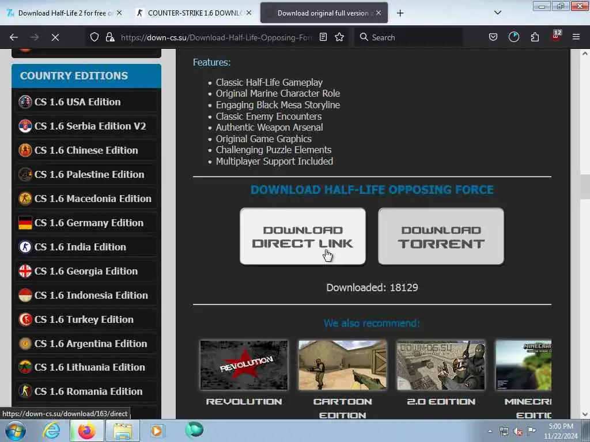
Task: List all tabs dropdown arrow
Action: (x=497, y=13)
